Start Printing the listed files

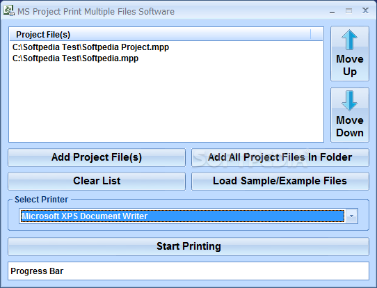point(188,246)
